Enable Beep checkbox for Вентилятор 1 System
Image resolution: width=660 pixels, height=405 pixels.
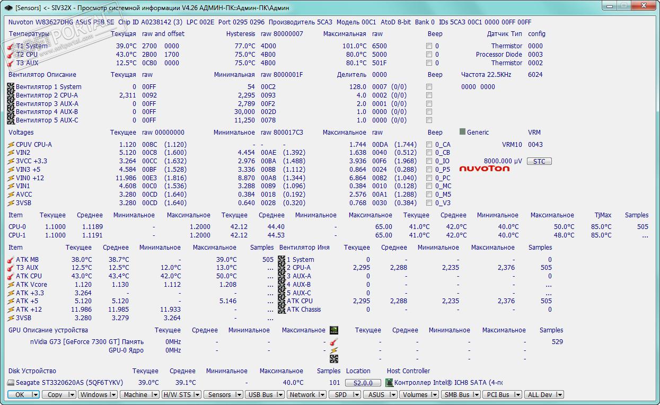pyautogui.click(x=429, y=87)
